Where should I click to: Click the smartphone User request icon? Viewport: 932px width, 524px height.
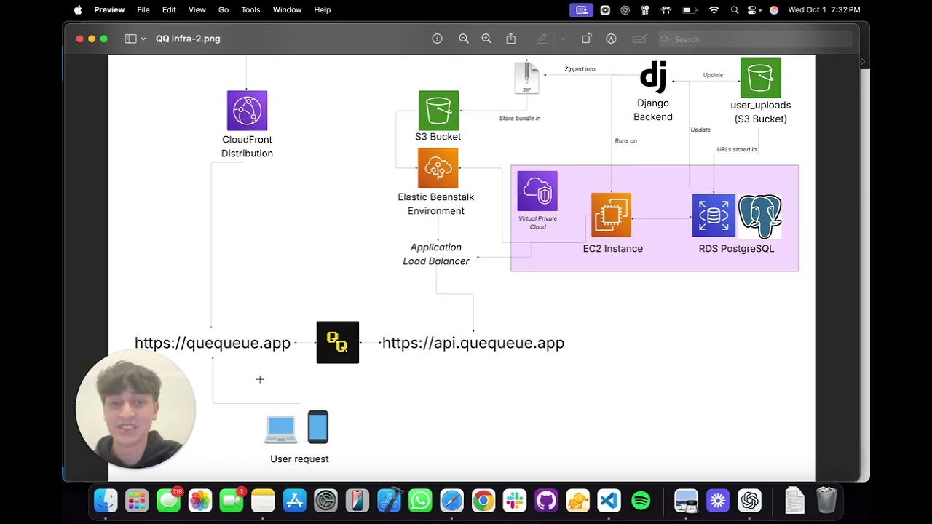pos(318,427)
